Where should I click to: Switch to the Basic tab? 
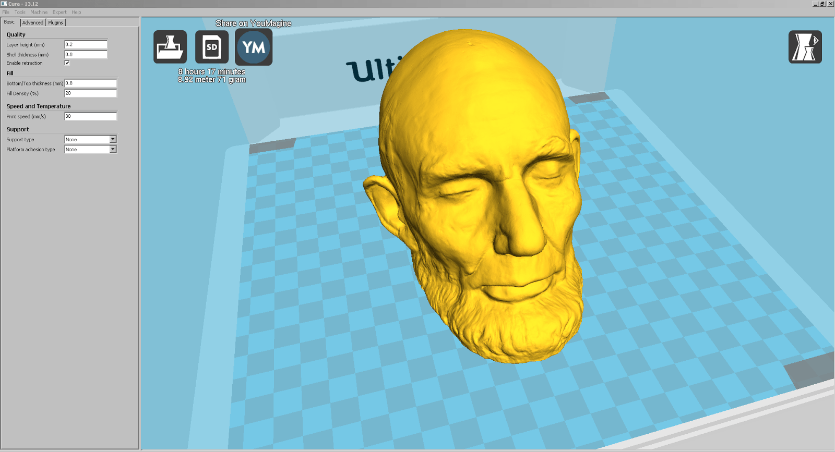(10, 22)
